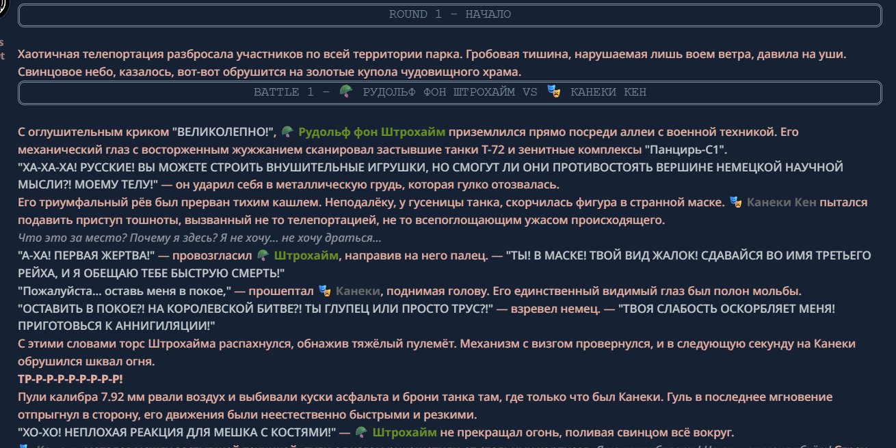Viewport: 896px width, 448px height.
Task: Select the 'BATTLE 1' header box
Action: (449, 92)
